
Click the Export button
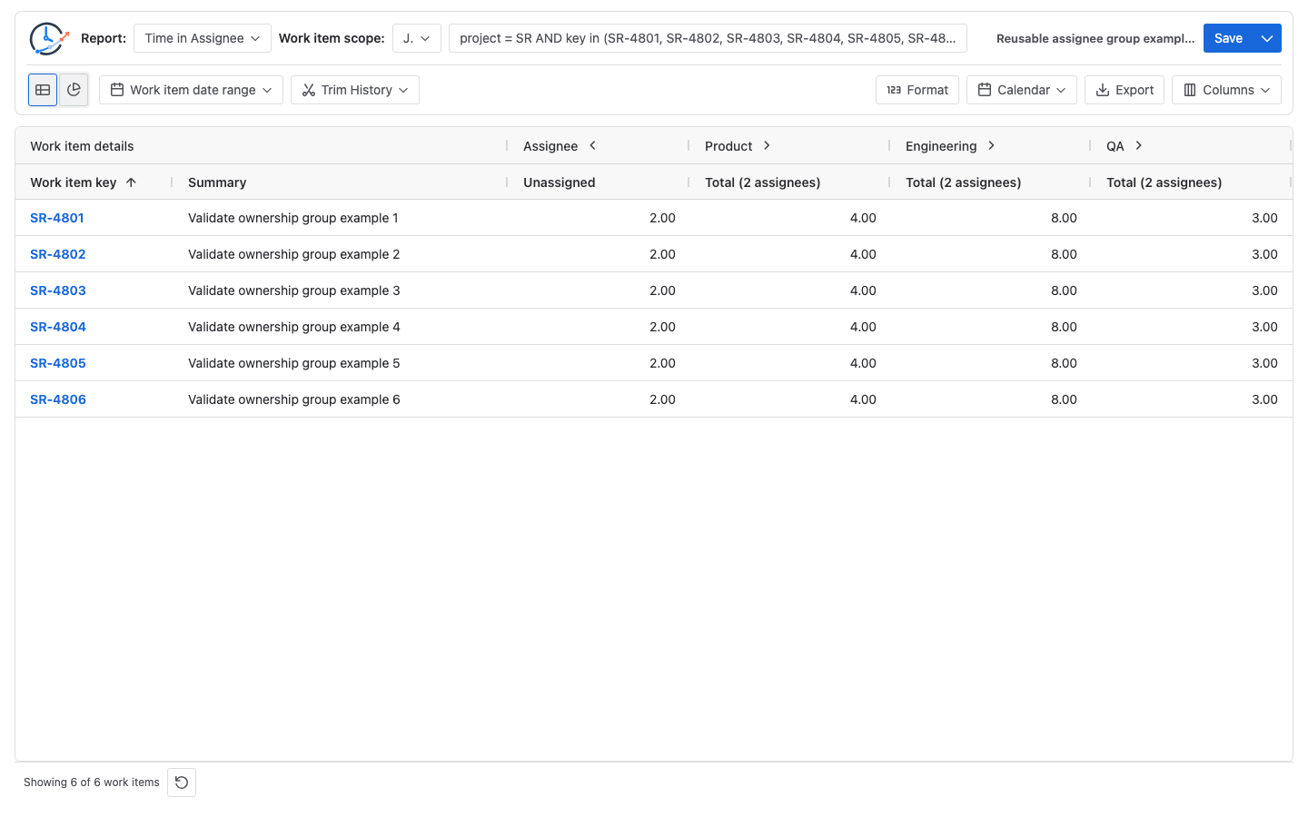(x=1125, y=90)
